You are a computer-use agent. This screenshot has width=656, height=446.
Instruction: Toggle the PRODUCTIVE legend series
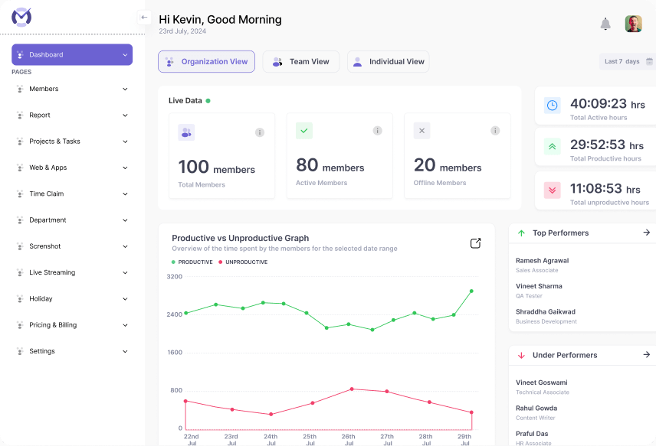coord(192,262)
